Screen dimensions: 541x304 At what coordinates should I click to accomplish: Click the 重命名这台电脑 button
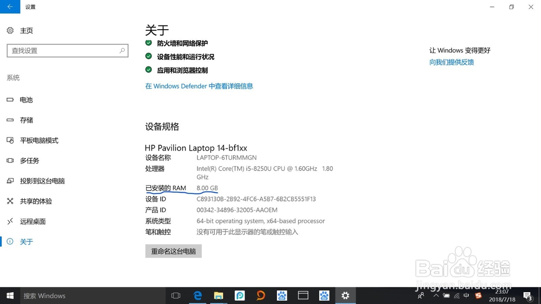(174, 251)
